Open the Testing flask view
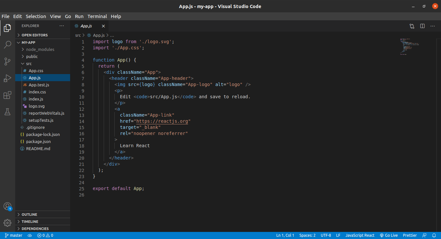441x239 pixels. point(7,112)
